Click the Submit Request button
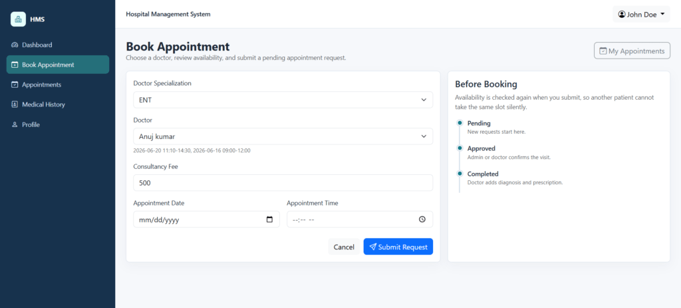Image resolution: width=681 pixels, height=308 pixels. pos(398,247)
